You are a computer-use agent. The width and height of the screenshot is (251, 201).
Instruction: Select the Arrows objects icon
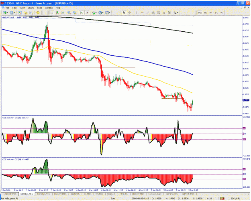coord(175,12)
